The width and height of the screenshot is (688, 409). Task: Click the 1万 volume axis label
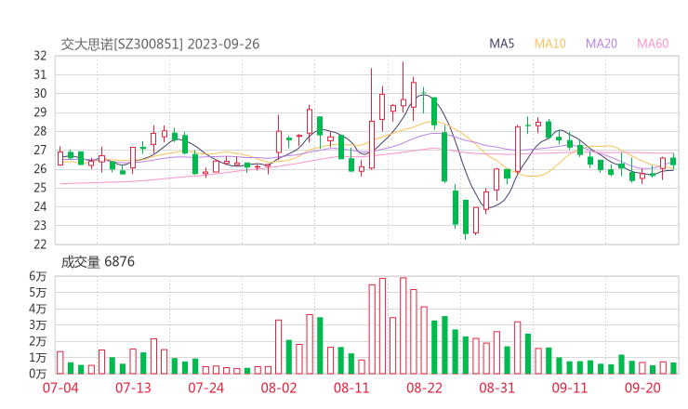tap(38, 358)
